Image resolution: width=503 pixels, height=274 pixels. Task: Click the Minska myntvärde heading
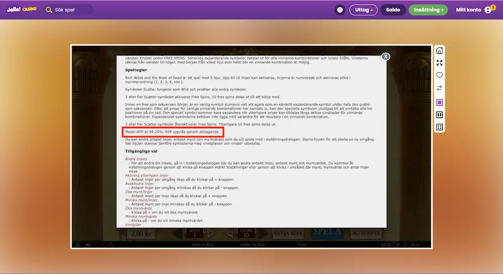click(x=141, y=216)
